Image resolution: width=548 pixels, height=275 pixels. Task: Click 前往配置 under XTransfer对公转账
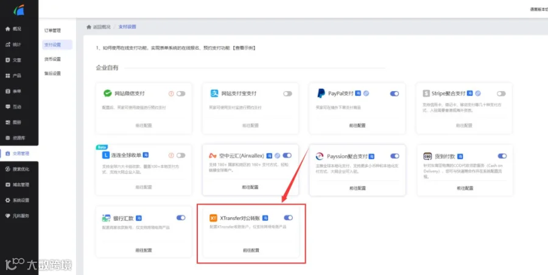(251, 250)
